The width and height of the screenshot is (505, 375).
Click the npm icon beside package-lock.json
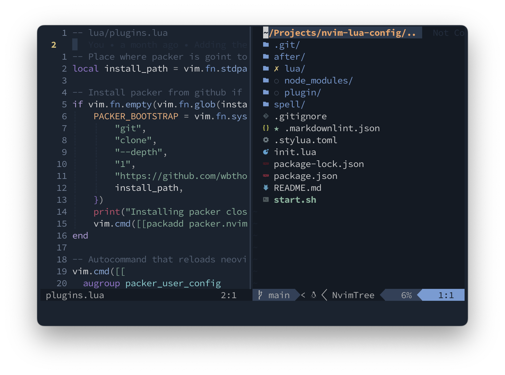tap(266, 164)
